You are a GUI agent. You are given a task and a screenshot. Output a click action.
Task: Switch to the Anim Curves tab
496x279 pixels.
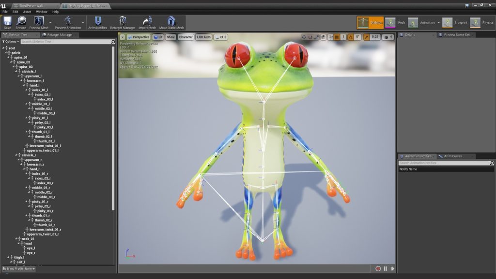click(452, 156)
